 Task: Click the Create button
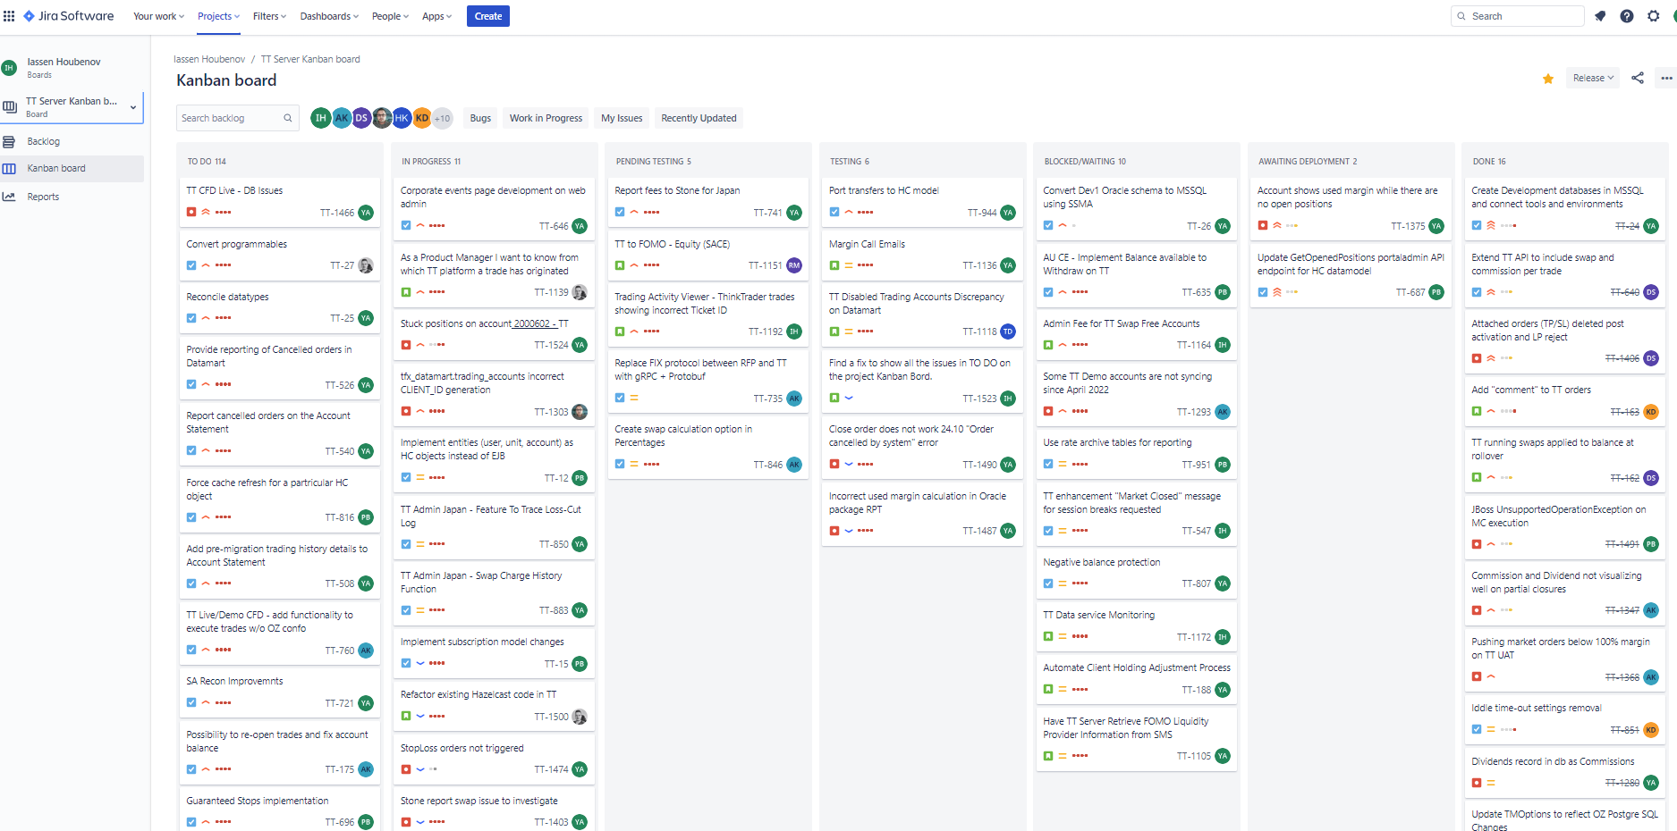(x=487, y=16)
